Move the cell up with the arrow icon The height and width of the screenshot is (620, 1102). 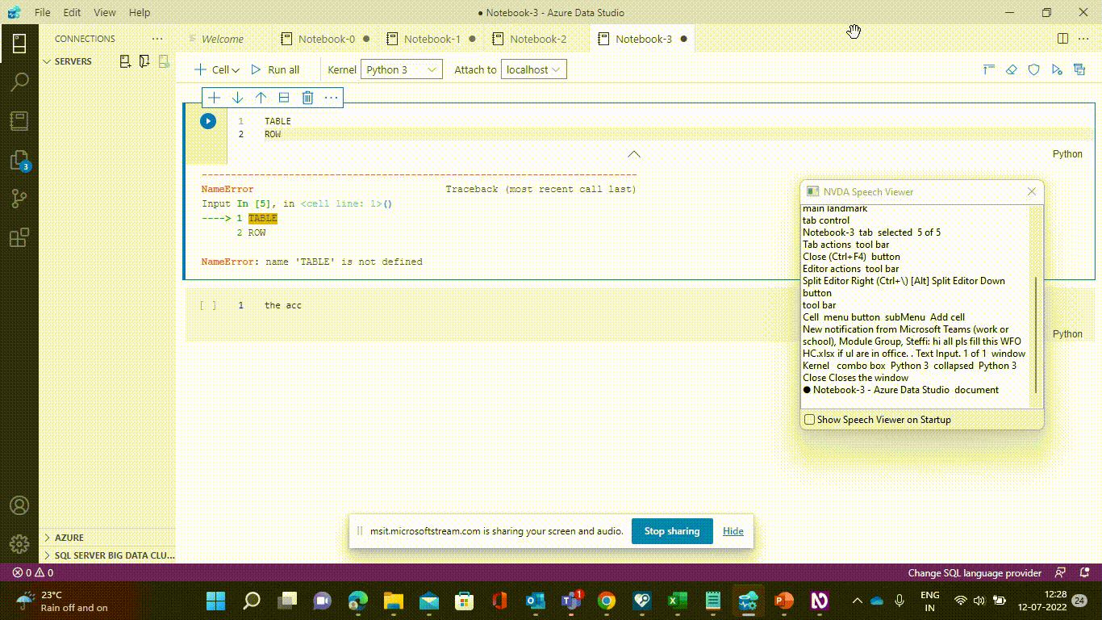click(x=261, y=97)
